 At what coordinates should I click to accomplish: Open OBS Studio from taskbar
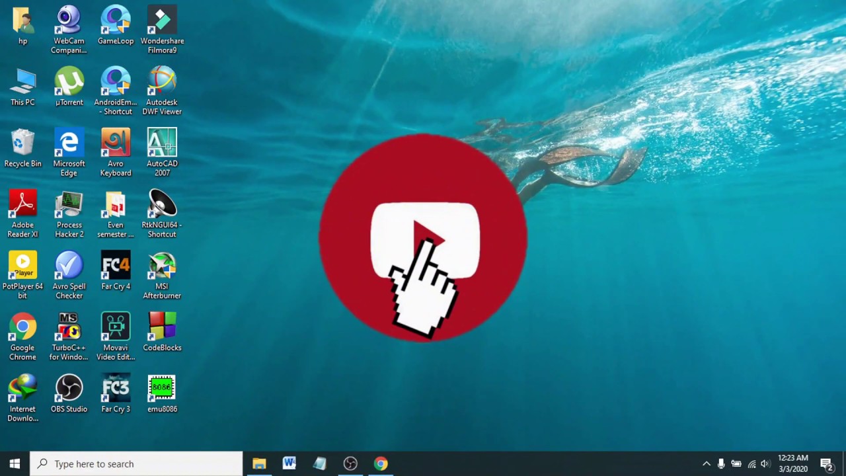350,463
